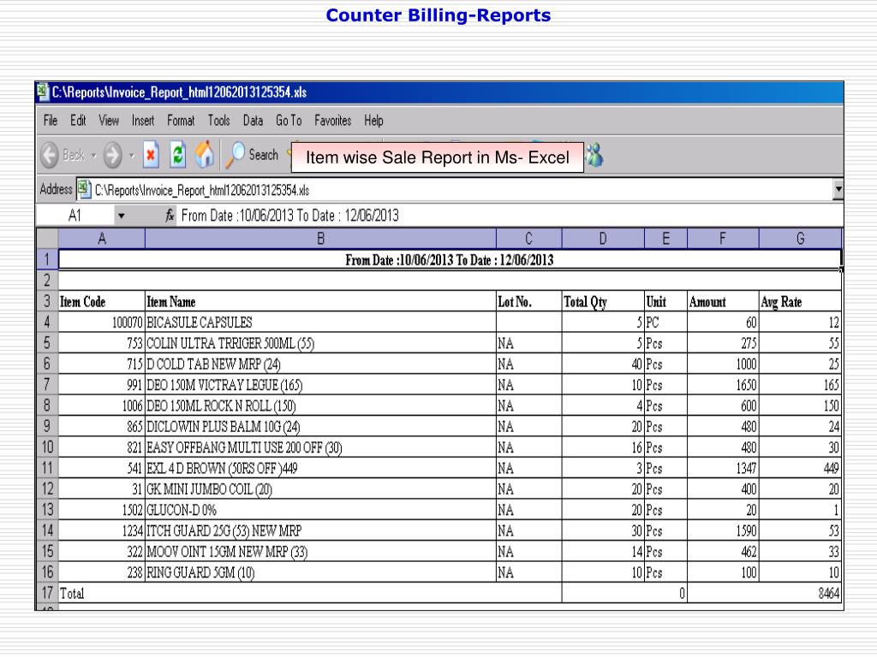Click the Stop loading icon with red X
This screenshot has width=877, height=657.
(151, 155)
